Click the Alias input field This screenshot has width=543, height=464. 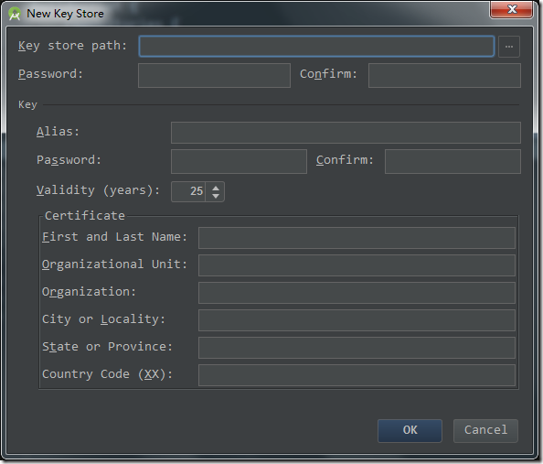point(346,133)
